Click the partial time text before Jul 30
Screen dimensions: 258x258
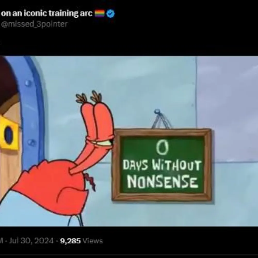(x=2, y=241)
